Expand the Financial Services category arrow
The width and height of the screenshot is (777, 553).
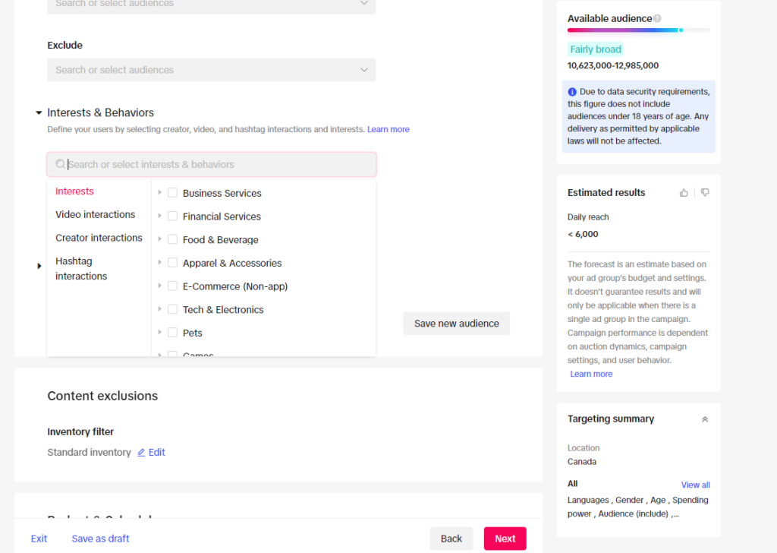pyautogui.click(x=159, y=216)
